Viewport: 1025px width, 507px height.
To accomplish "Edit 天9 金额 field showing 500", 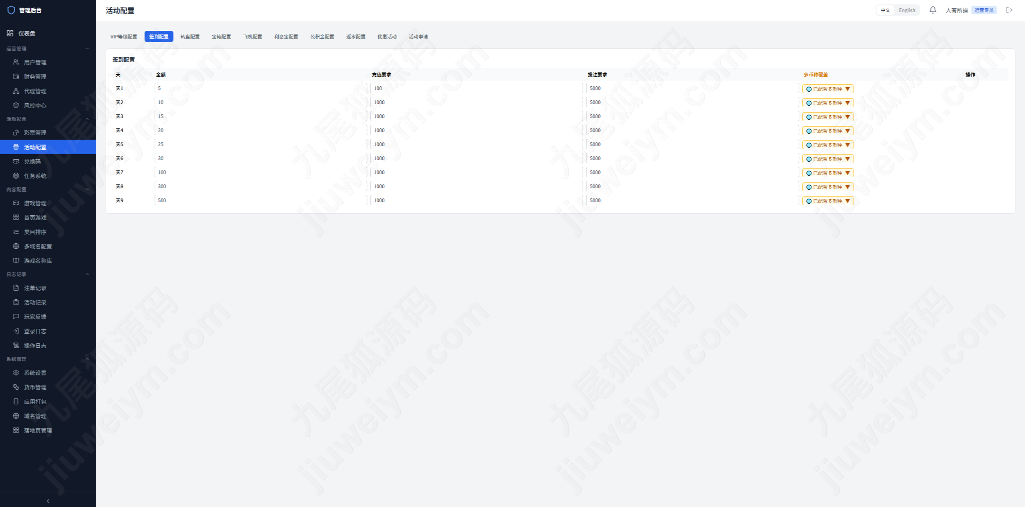I will [x=261, y=200].
